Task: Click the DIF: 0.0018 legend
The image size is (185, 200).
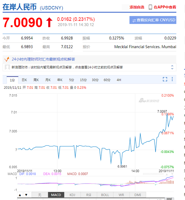Action: click(x=28, y=174)
